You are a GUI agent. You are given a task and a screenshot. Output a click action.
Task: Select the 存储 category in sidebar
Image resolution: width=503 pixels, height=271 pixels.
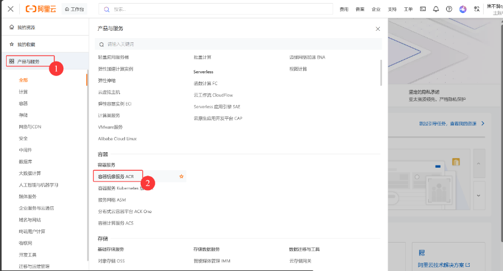(24, 115)
